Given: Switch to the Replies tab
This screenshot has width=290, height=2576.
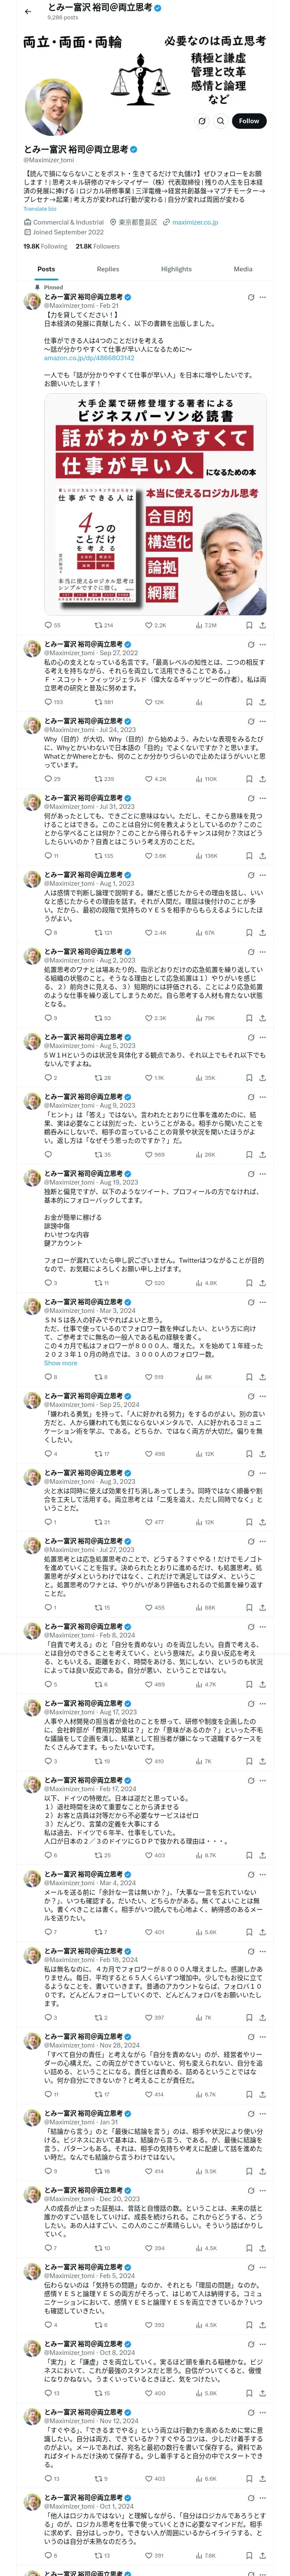Looking at the screenshot, I should (x=108, y=269).
